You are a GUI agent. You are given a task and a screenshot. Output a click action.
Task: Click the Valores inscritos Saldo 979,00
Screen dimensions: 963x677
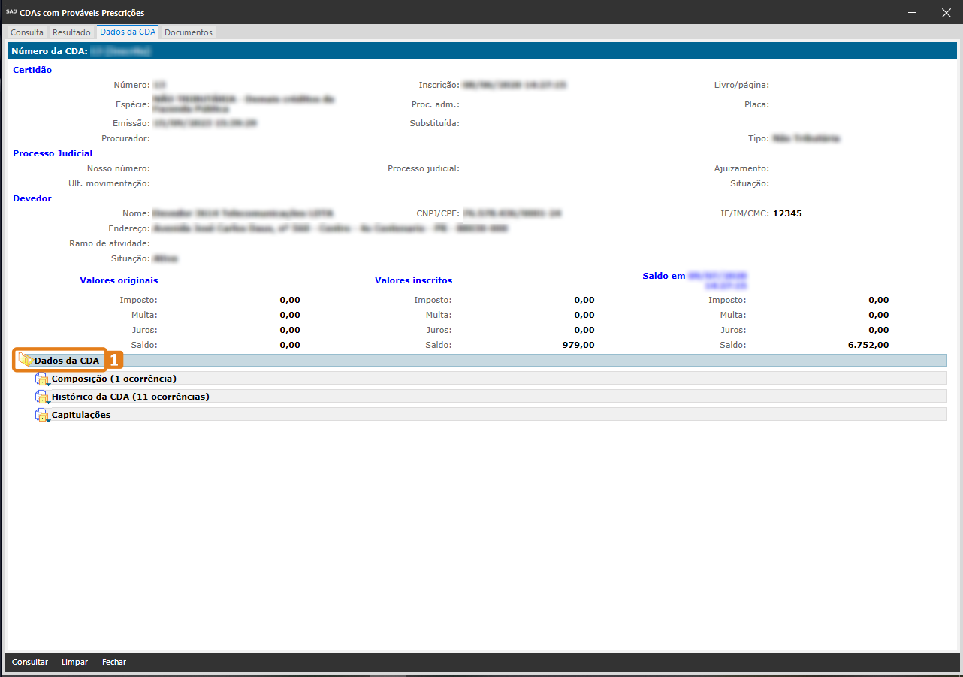[x=578, y=345]
